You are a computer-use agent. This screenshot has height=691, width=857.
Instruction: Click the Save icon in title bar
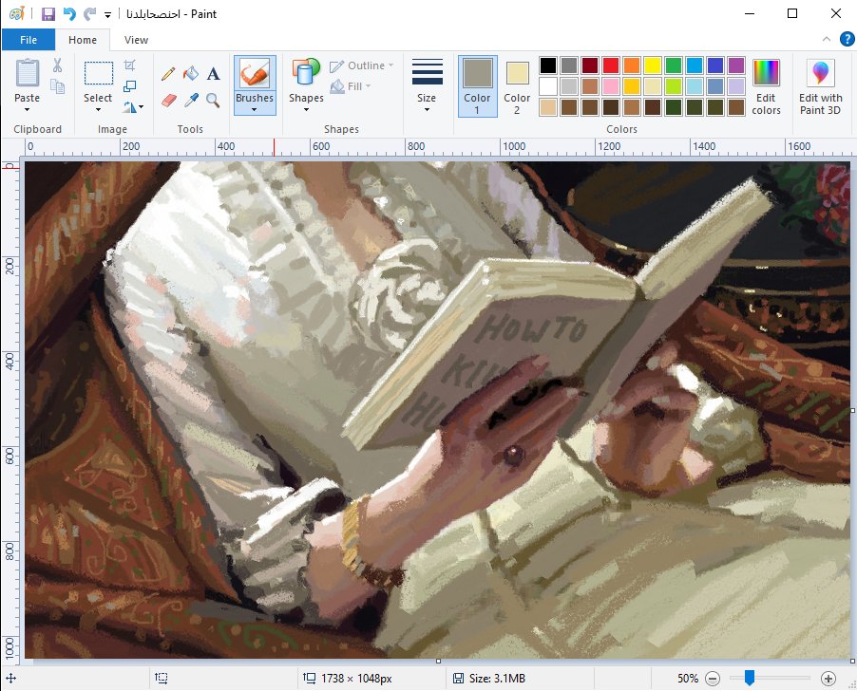48,14
